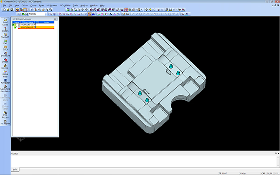The width and height of the screenshot is (280, 175).
Task: Toggle lightbulb visibility for TP_MODEL row
Action: [x=35, y=25]
